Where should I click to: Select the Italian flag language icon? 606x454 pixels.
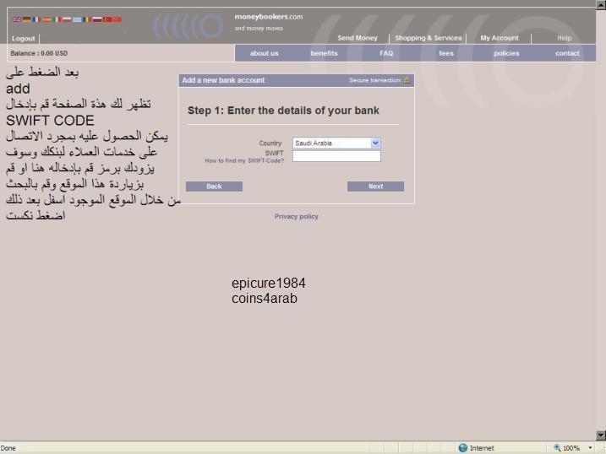(x=57, y=19)
